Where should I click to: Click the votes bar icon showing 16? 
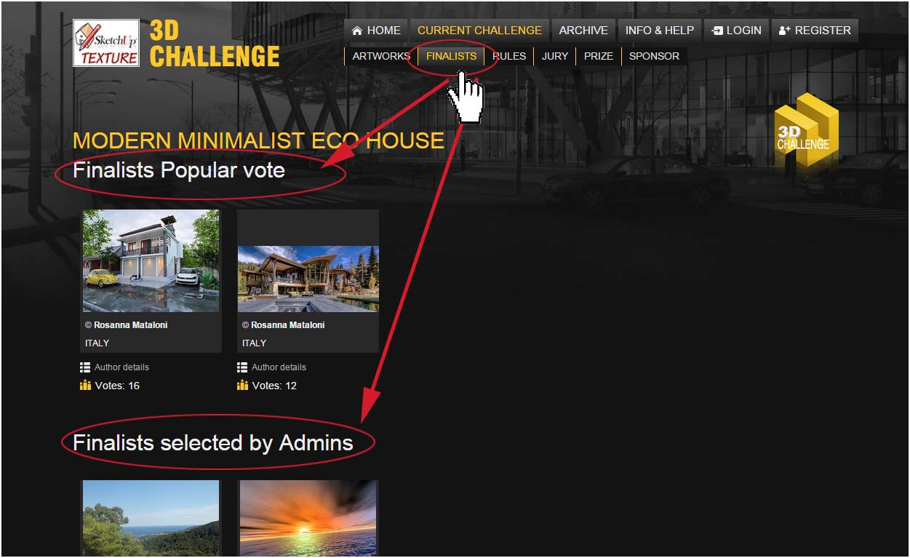(x=85, y=386)
